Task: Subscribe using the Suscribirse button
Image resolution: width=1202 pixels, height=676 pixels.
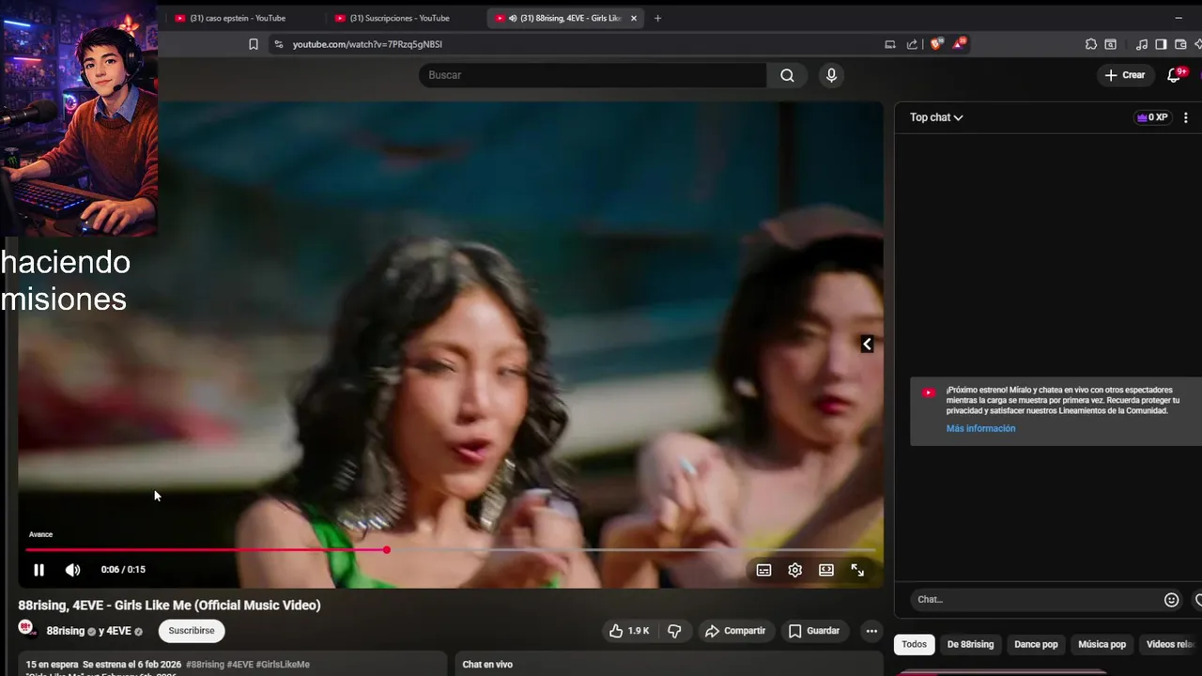Action: (192, 631)
